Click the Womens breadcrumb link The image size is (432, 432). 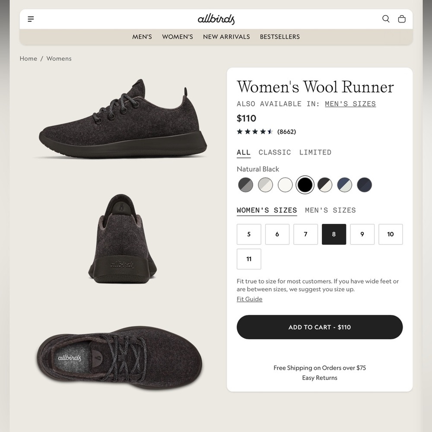point(59,58)
